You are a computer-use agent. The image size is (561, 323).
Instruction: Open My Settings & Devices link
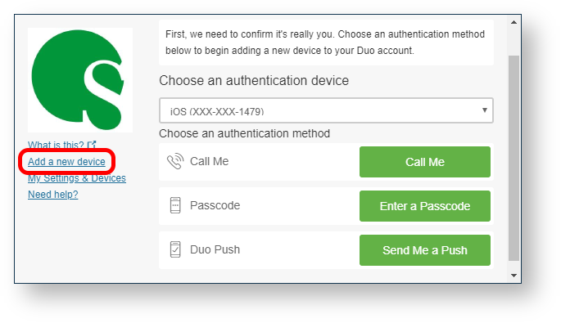coord(77,178)
